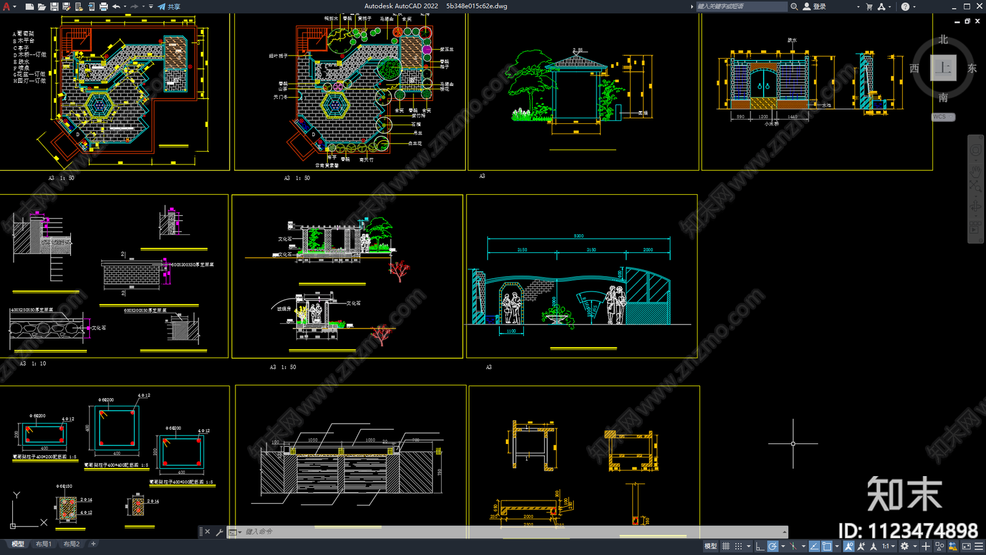Click the Isolate Objects shapes icon
The height and width of the screenshot is (555, 986).
(x=940, y=546)
